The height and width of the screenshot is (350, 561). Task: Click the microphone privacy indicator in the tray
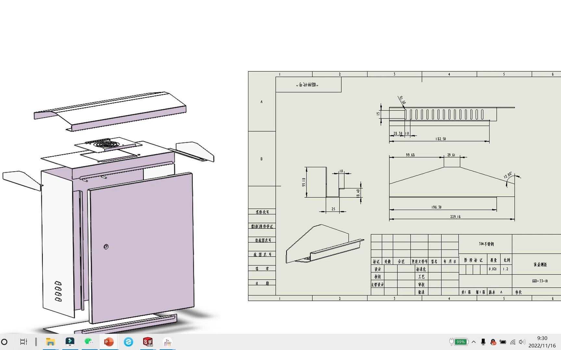point(483,342)
